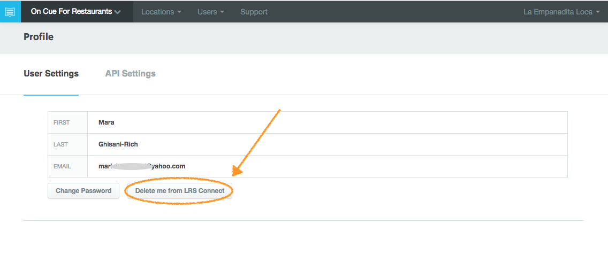Screen dimensions: 608x278
Task: Open the La Empanadita Loca account menu
Action: (557, 12)
